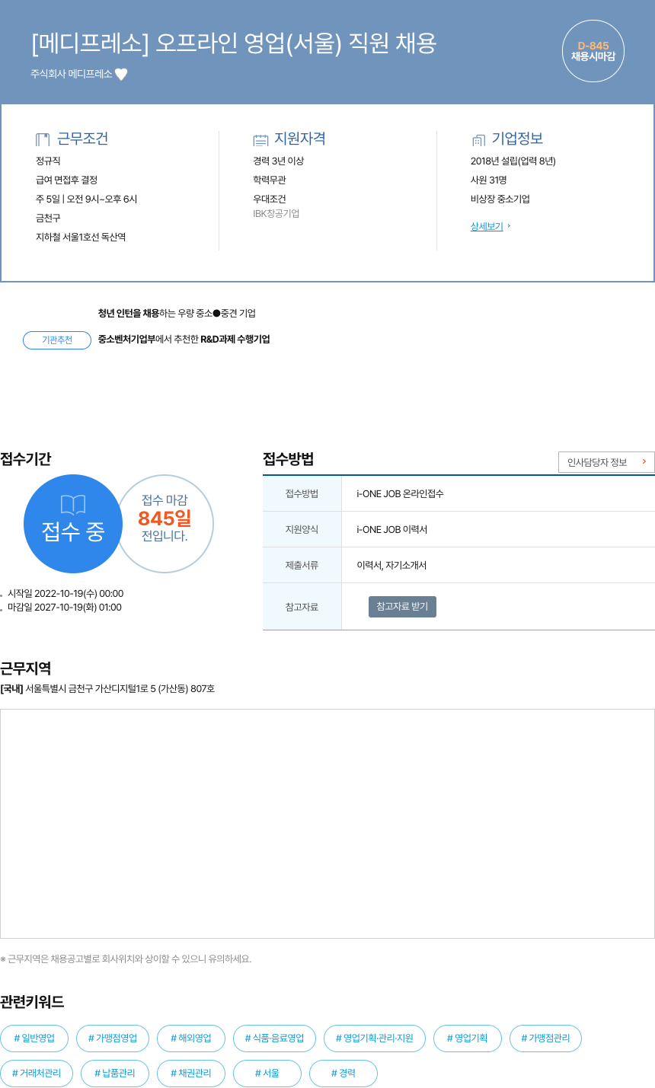Click 마감일 2027-10-19(화) 01:00 text
This screenshot has width=655, height=1088.
[65, 608]
